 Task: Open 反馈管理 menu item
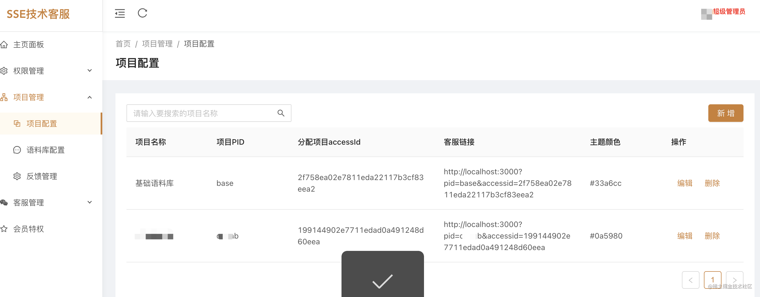42,176
